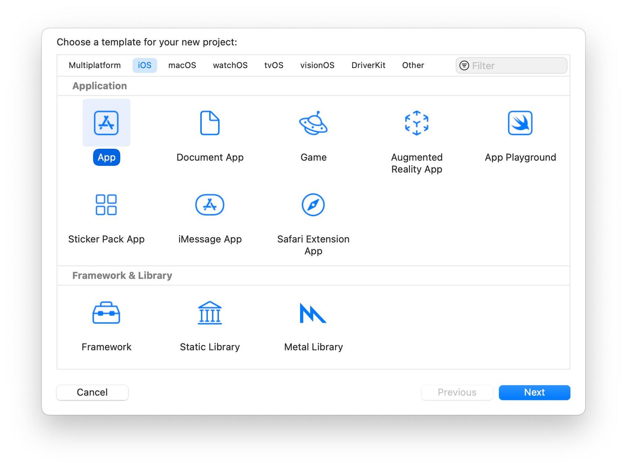Focus the Filter text field
627x470 pixels.
point(511,65)
